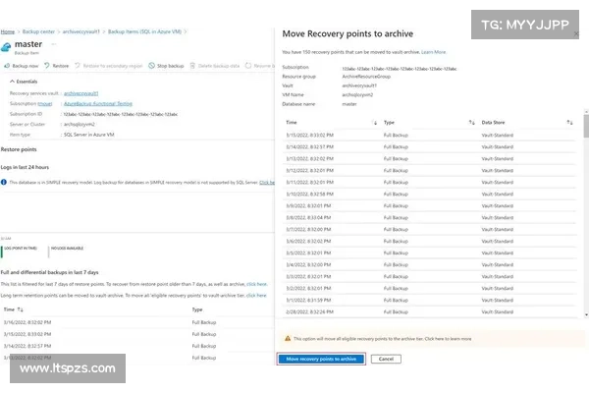Select 3/14/2022, 8:32:57 PM archive list row

pos(429,146)
